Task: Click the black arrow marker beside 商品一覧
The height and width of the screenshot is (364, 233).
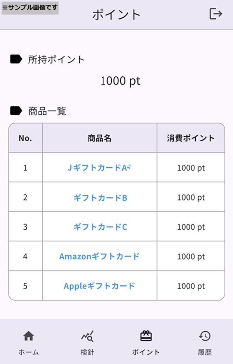Action: click(x=15, y=111)
